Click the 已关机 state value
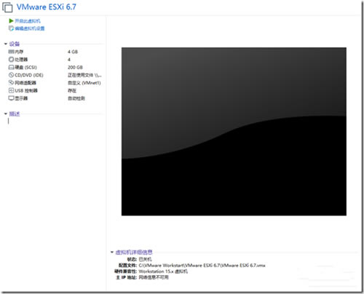The height and width of the screenshot is (294, 364). (x=145, y=259)
